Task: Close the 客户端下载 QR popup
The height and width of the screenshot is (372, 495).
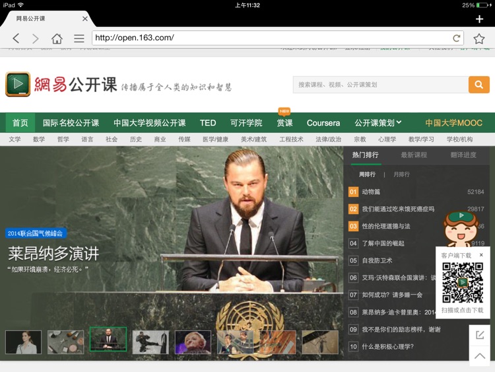Action: [481, 255]
